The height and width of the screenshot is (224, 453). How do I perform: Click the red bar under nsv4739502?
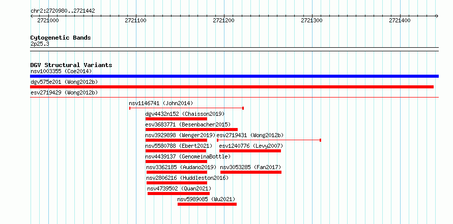pos(179,194)
